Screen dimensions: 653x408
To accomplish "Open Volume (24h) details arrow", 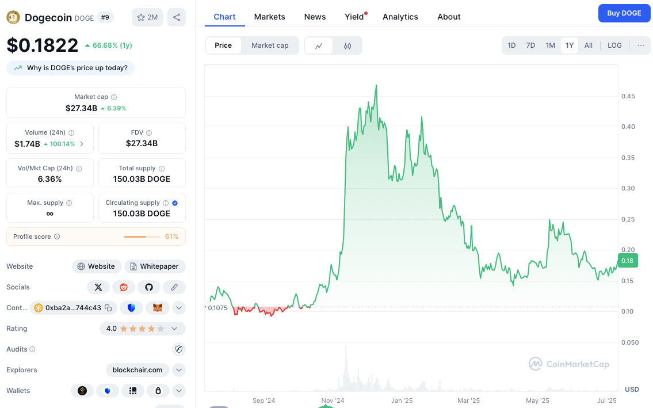I will coord(82,144).
